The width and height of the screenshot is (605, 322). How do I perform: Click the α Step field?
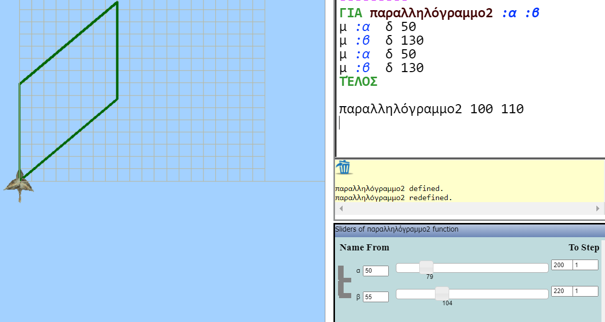(x=585, y=265)
